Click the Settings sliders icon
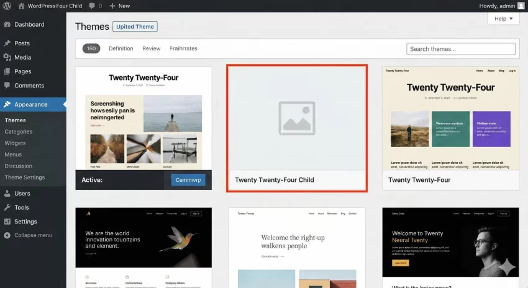 7,222
